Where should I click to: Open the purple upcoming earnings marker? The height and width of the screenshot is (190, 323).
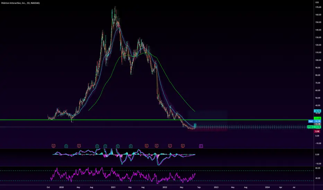[201, 146]
